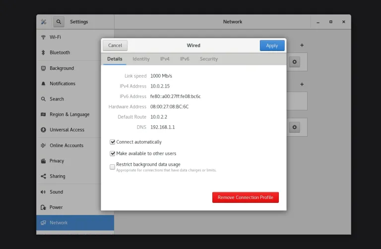This screenshot has height=249, width=381.
Task: Open Wi-Fi settings in sidebar
Action: click(55, 37)
